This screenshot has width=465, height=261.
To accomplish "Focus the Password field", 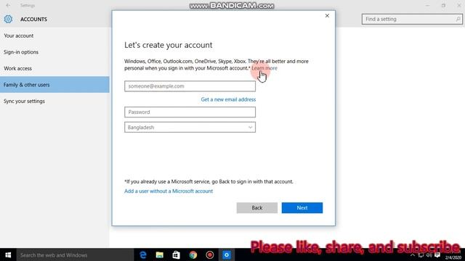I will [x=190, y=112].
